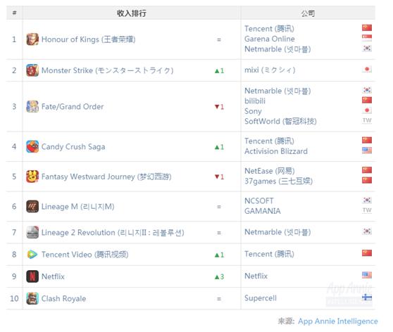Click the 公司 column header
Viewport: 393px width, 332px height.
click(x=308, y=13)
